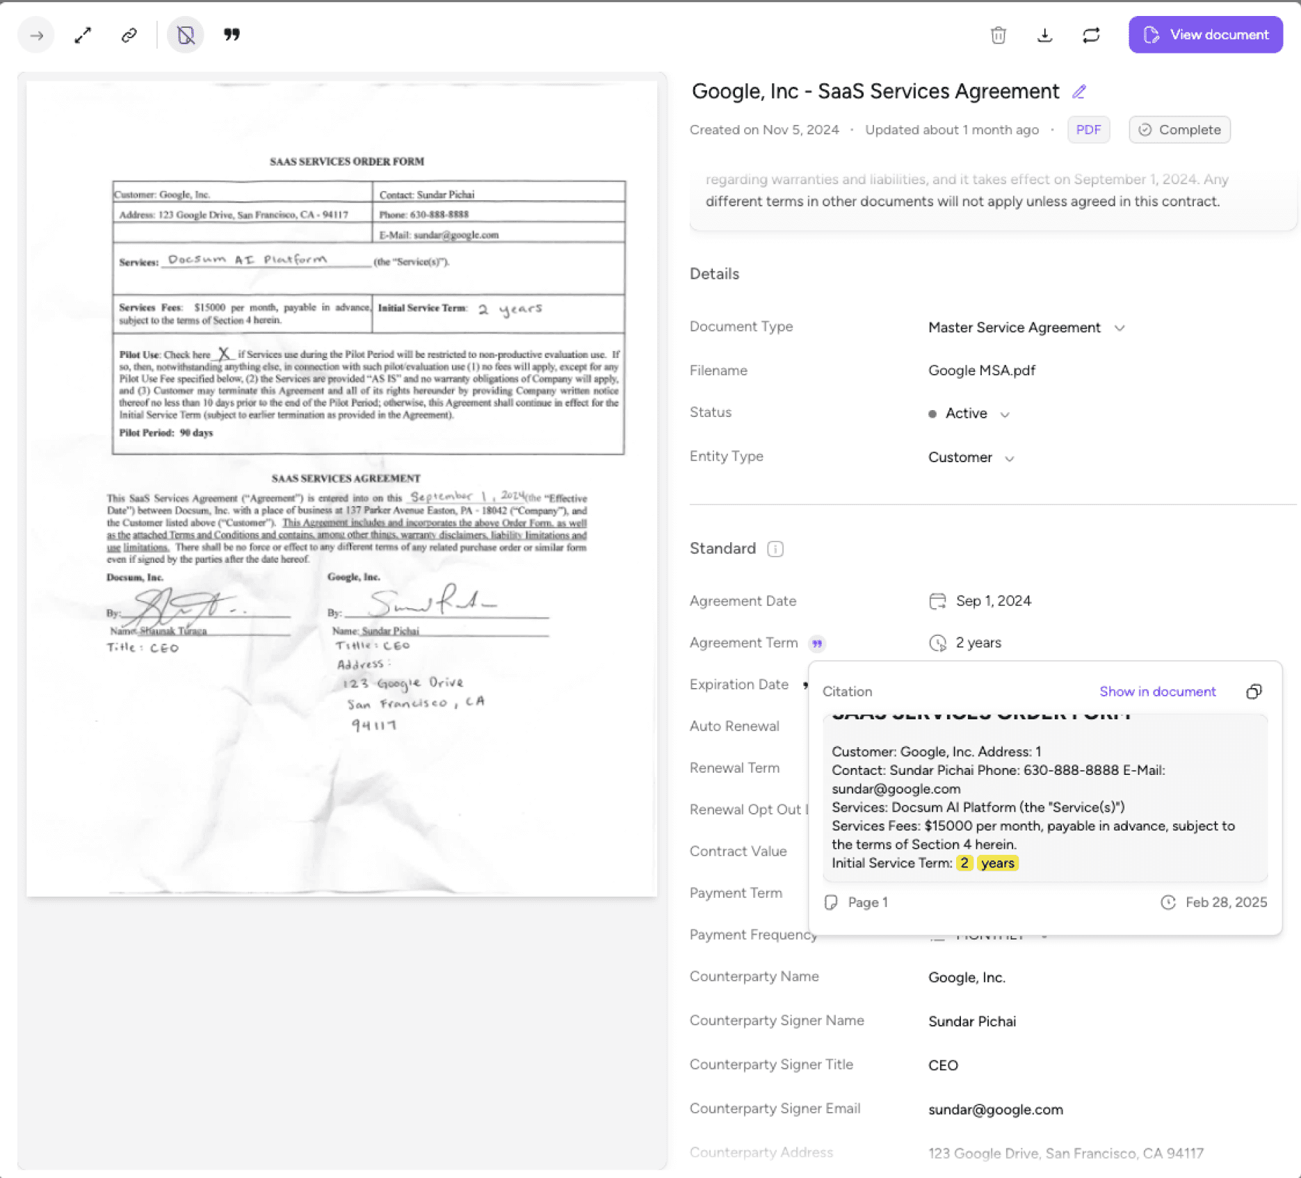1301x1178 pixels.
Task: Click the Sundar Pichai signer name value
Action: coord(971,1022)
